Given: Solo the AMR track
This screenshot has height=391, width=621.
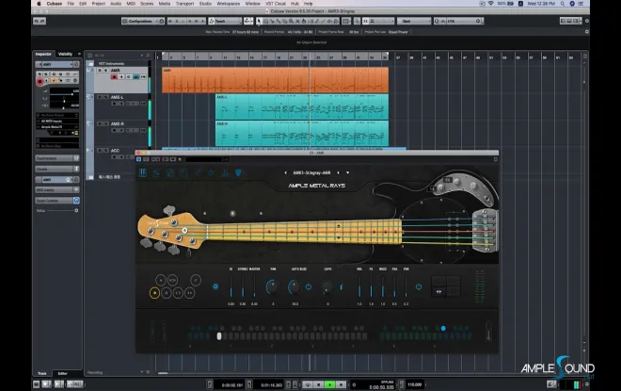Looking at the screenshot, I should tap(105, 70).
